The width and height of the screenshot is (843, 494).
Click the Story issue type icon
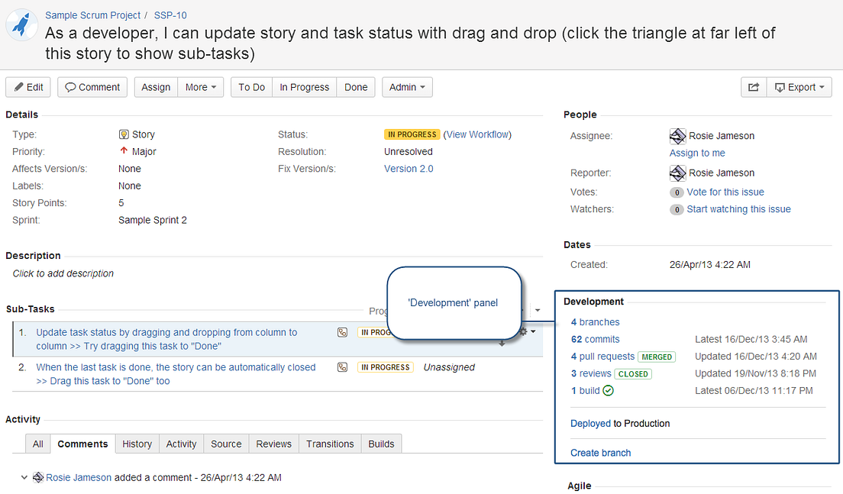pos(123,134)
